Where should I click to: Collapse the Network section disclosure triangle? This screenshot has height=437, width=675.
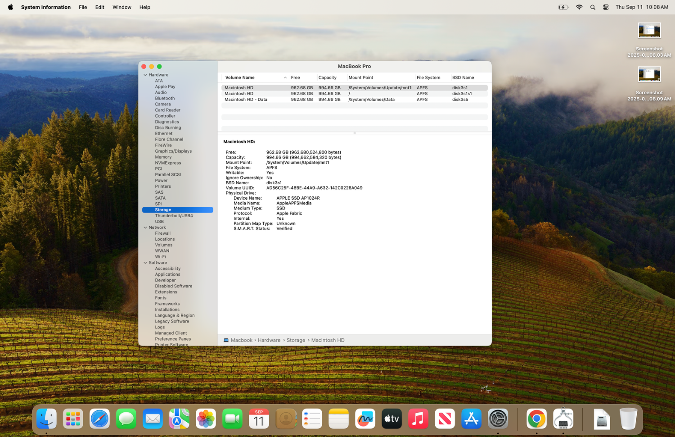click(x=145, y=228)
